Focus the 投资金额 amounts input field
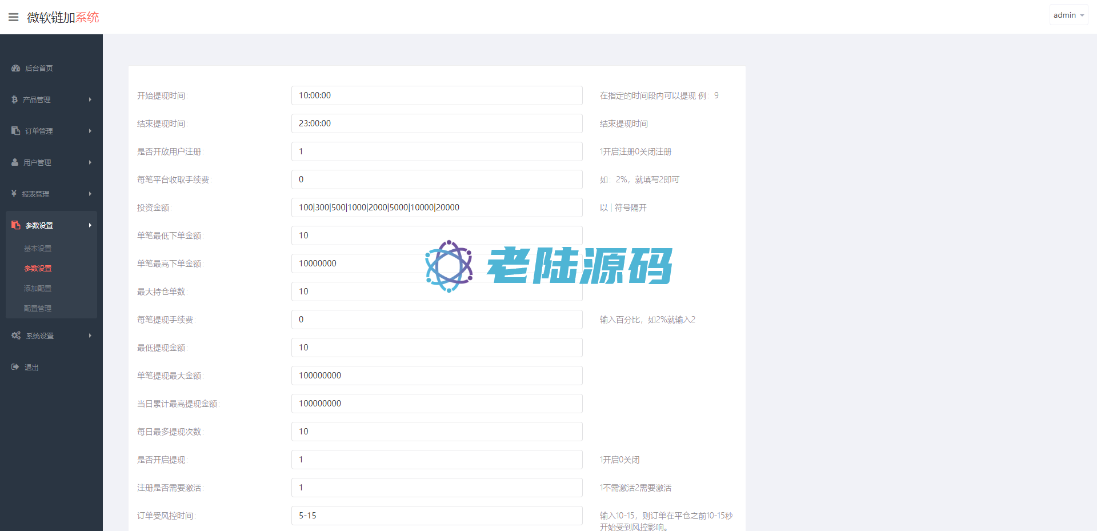This screenshot has width=1097, height=531. 437,207
